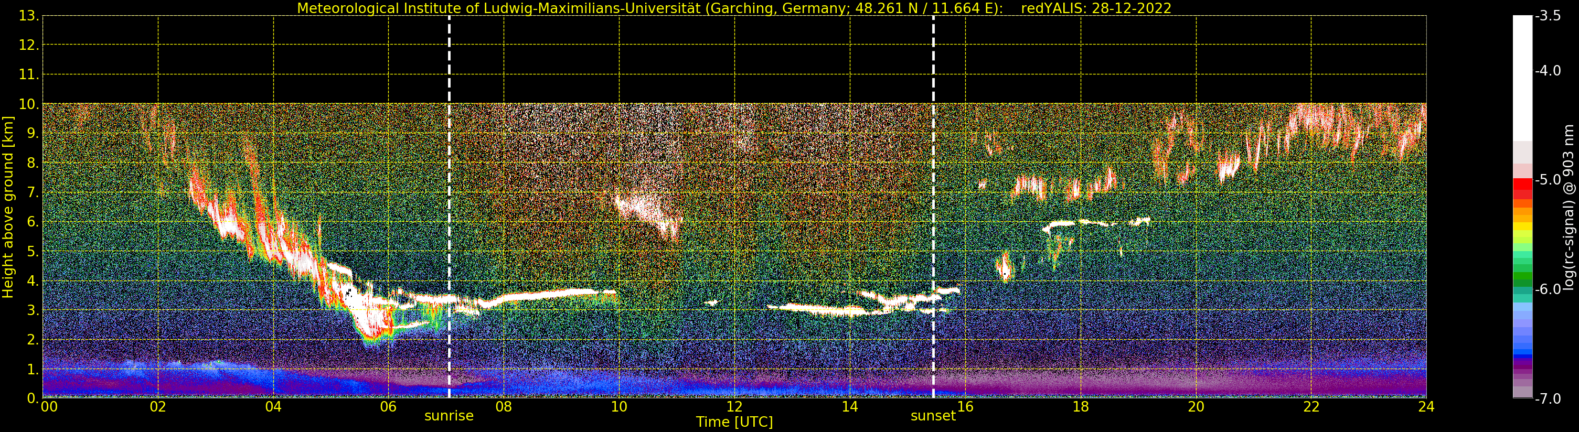Image resolution: width=1579 pixels, height=432 pixels.
Task: Click the '3.' tick on the height axis
Action: pos(33,310)
